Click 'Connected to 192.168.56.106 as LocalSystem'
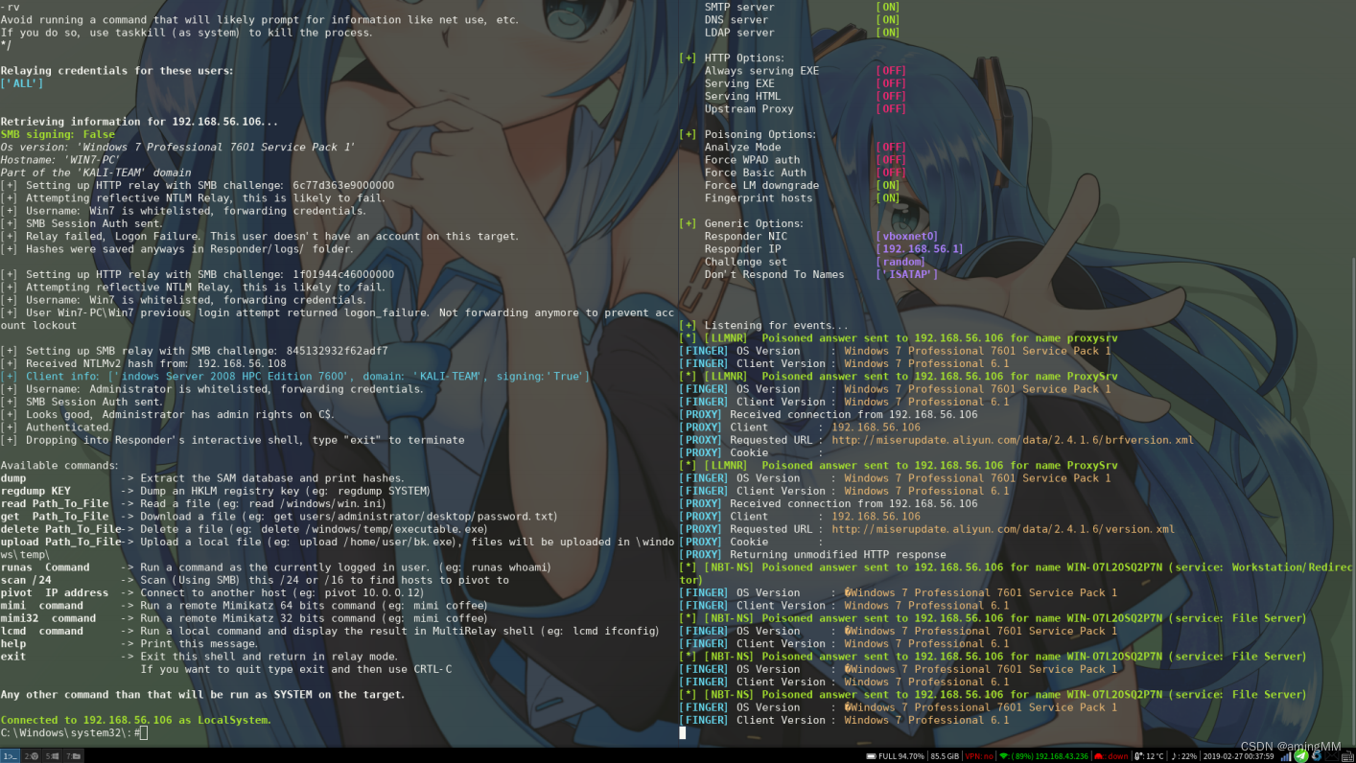Screen dimensions: 1356x763 136,720
